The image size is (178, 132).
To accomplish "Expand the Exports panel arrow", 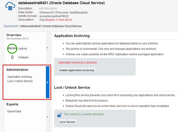I will 47,117.
